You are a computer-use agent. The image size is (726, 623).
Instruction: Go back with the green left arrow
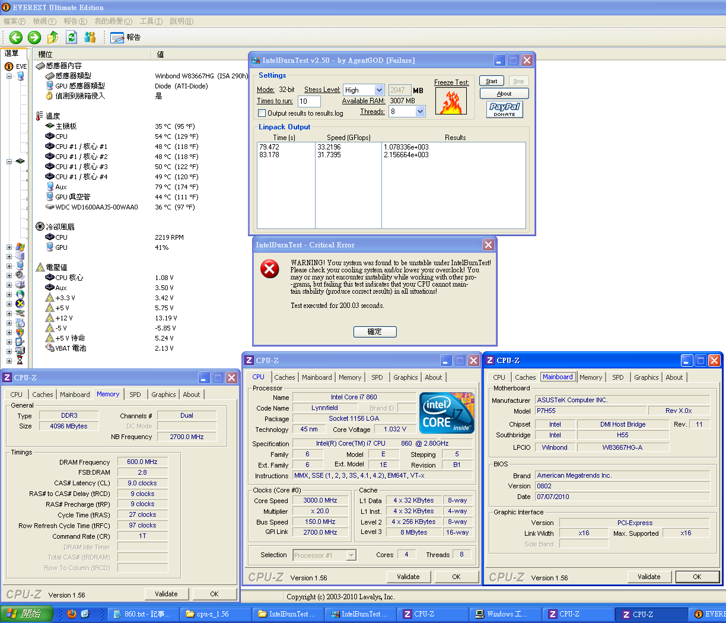pos(16,37)
